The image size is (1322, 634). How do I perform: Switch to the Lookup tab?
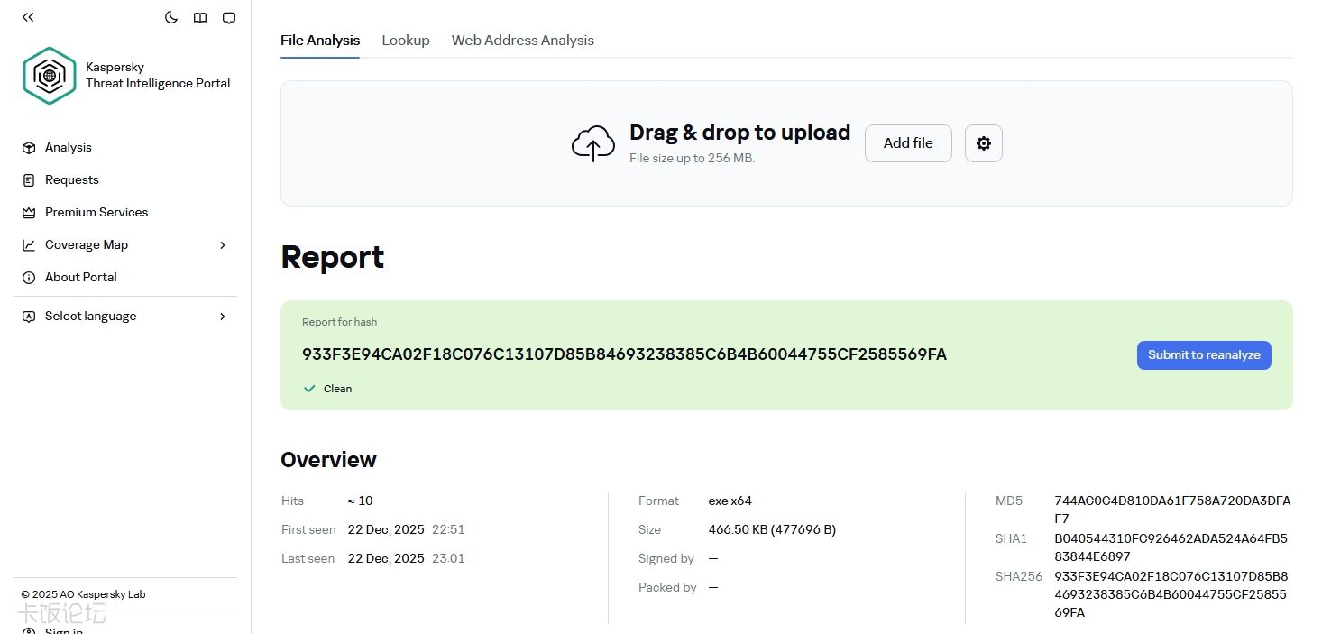405,41
